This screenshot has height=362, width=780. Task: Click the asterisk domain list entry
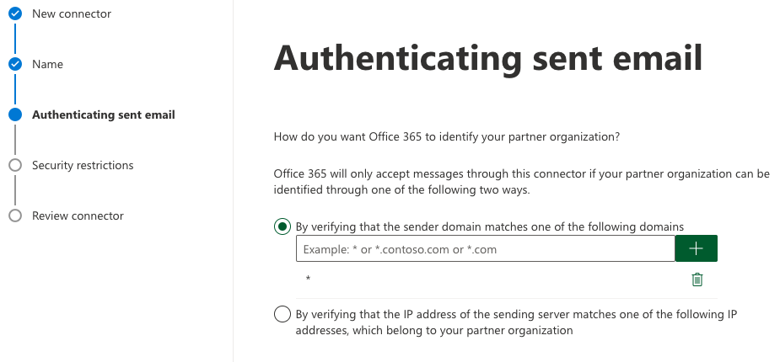point(309,279)
